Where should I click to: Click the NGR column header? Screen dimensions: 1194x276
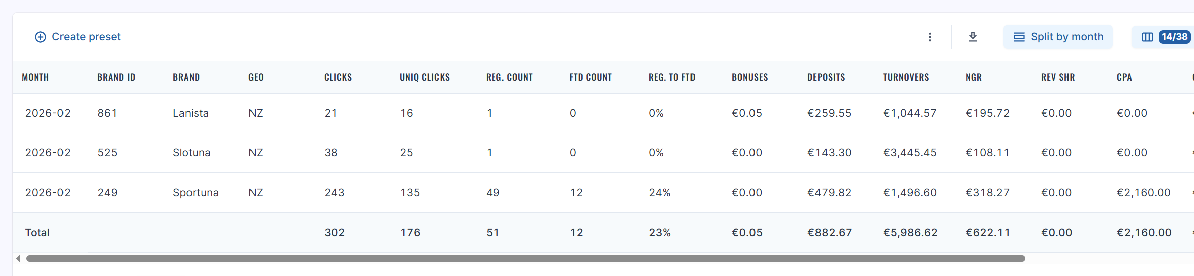point(973,77)
